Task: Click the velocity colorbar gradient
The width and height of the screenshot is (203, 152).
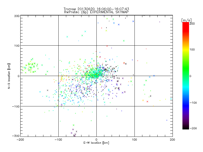Action: [186, 75]
